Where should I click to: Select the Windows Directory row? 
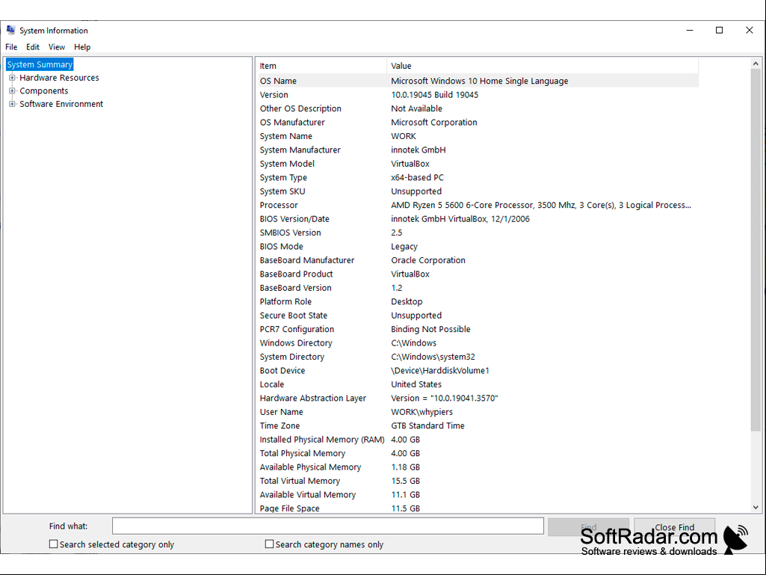[x=479, y=343]
